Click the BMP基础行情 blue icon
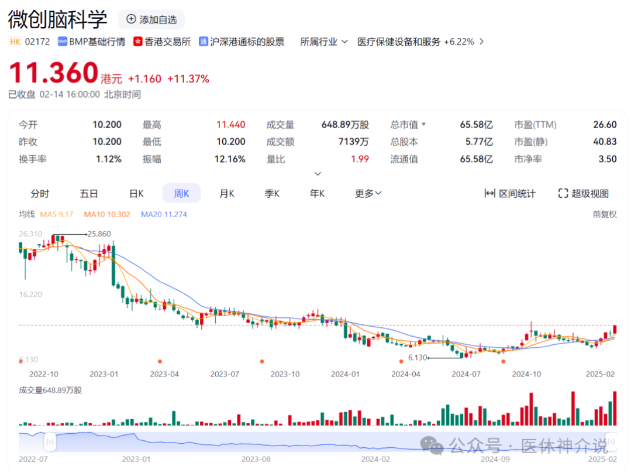631x476 pixels. click(63, 42)
